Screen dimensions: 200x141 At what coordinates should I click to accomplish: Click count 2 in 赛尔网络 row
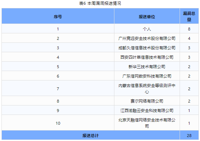[x=189, y=101]
